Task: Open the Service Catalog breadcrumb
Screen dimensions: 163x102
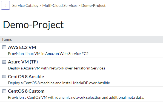Action: click(25, 5)
